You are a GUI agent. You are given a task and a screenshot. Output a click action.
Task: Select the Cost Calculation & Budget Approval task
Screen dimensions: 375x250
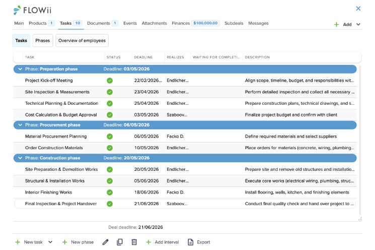pyautogui.click(x=185, y=115)
